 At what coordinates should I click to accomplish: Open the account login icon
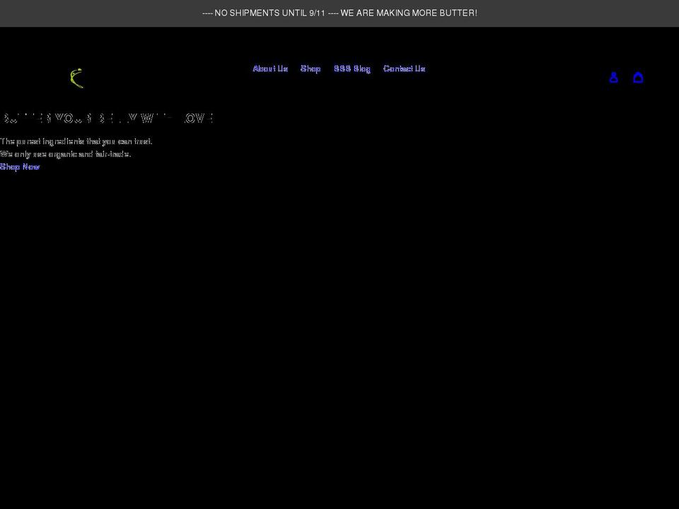tap(613, 78)
